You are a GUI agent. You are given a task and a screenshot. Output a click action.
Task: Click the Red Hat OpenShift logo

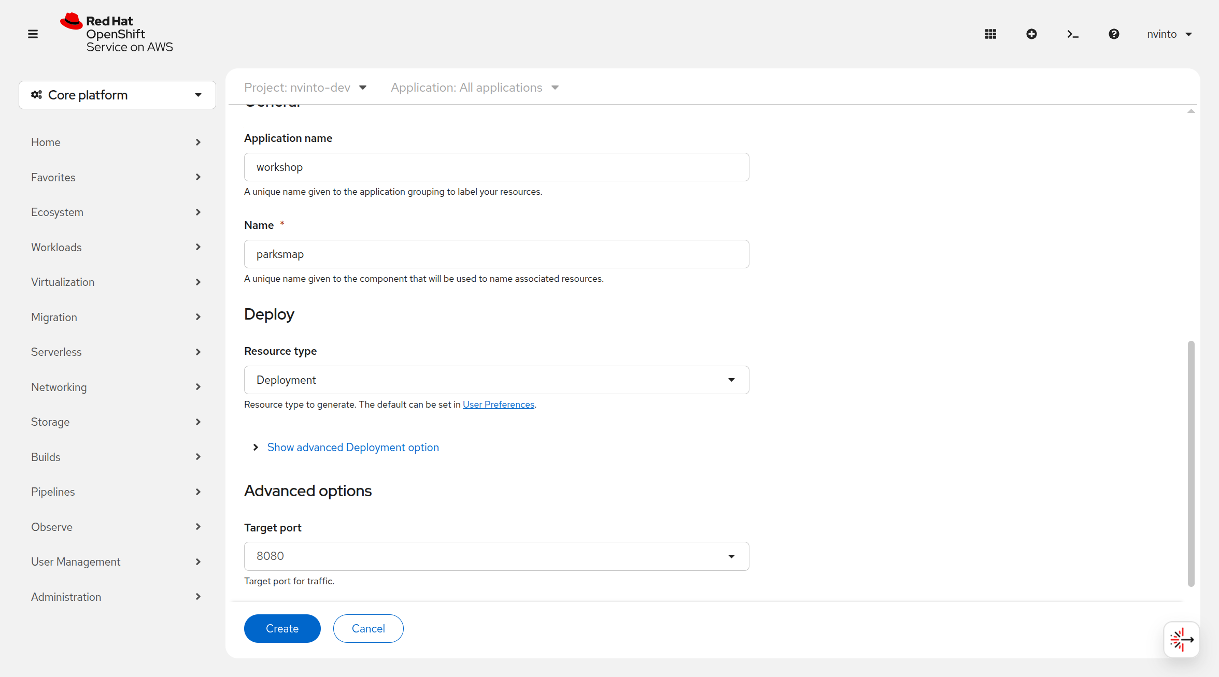coord(117,34)
